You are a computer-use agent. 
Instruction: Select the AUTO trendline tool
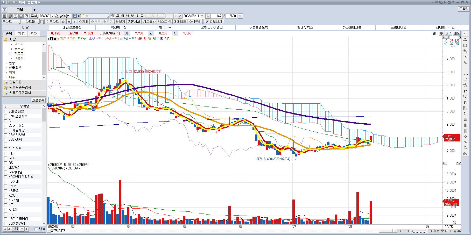pyautogui.click(x=465, y=74)
